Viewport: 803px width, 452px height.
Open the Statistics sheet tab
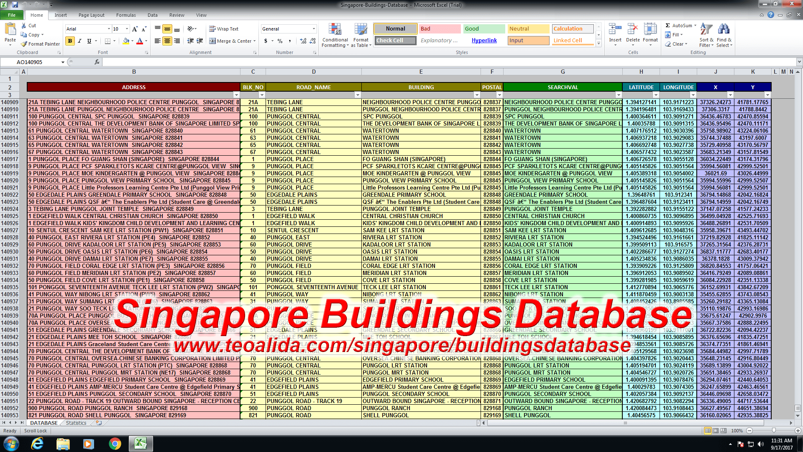point(76,423)
